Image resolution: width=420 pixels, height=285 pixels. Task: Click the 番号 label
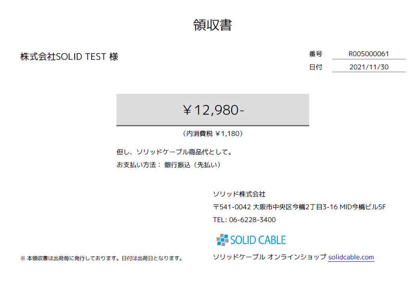pyautogui.click(x=316, y=54)
